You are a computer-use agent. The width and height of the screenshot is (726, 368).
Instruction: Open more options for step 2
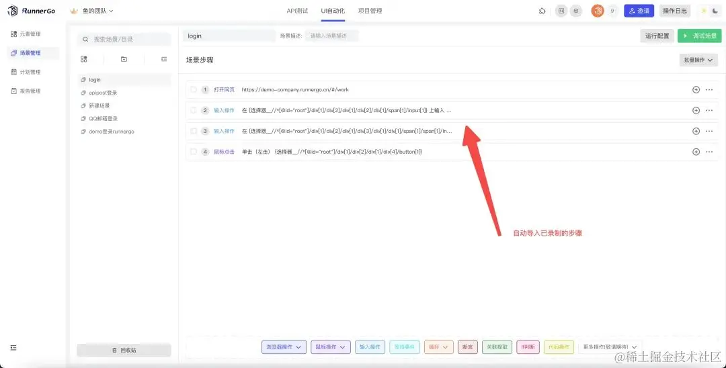tap(709, 111)
